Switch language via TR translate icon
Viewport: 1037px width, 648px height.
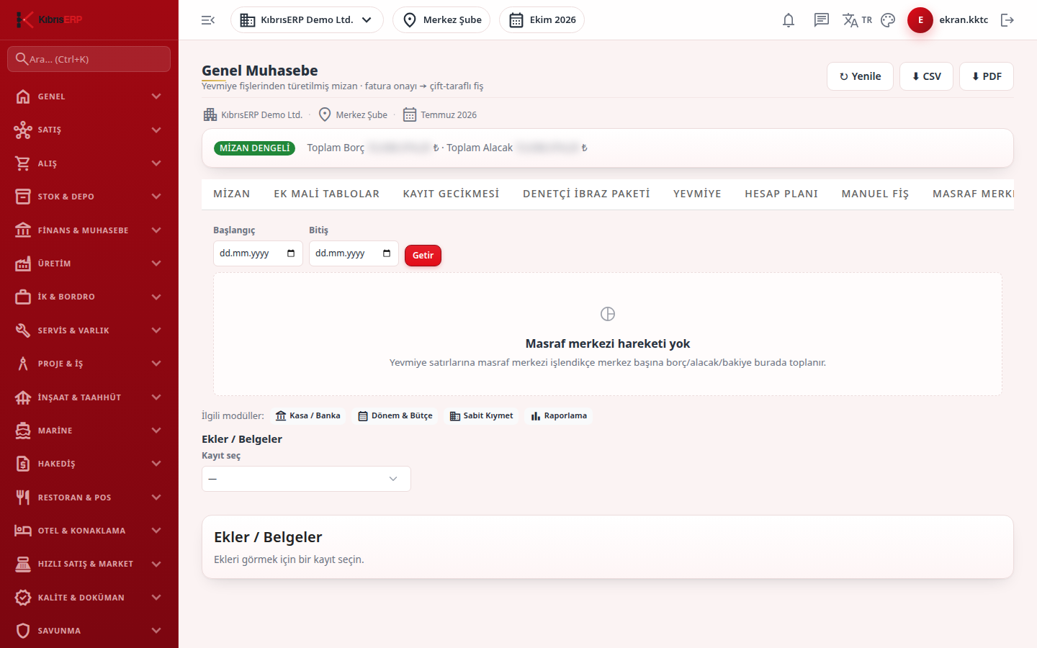point(857,20)
